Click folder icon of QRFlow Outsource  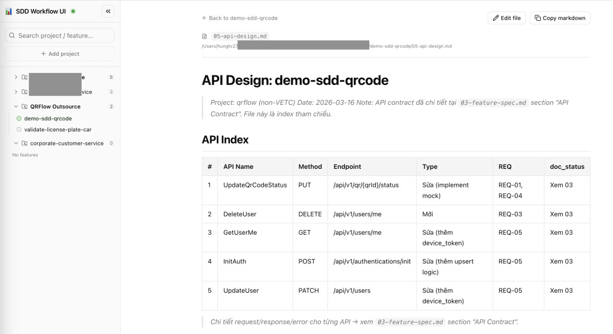(25, 107)
